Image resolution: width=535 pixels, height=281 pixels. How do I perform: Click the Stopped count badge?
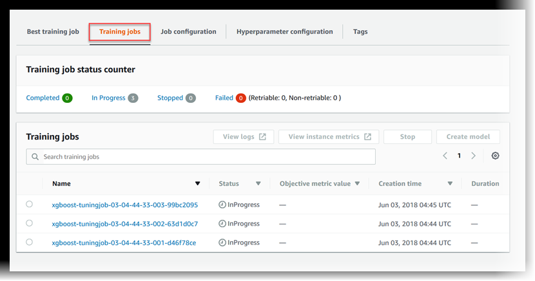(191, 98)
